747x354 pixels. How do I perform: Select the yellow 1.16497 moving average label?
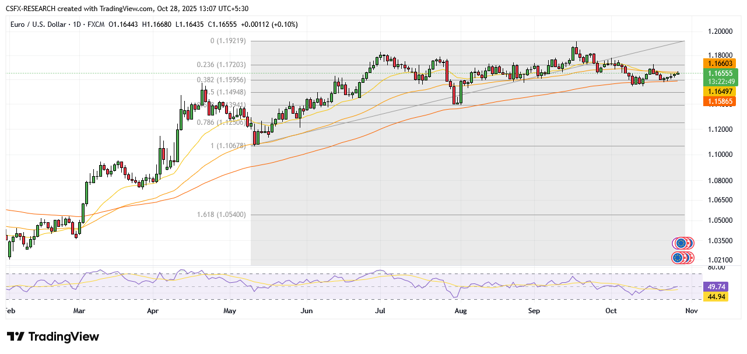722,92
